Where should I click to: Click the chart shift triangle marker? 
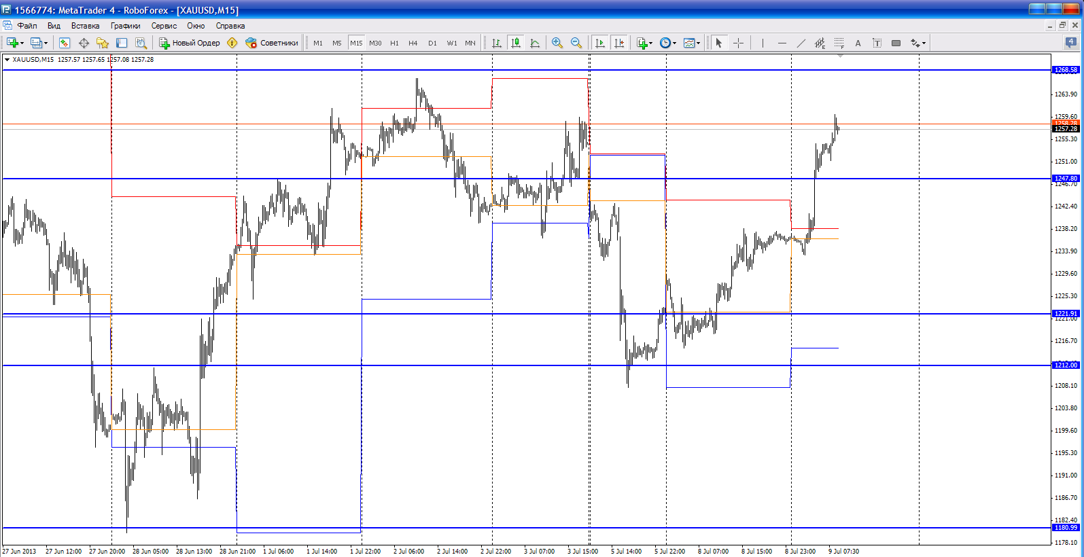[840, 56]
